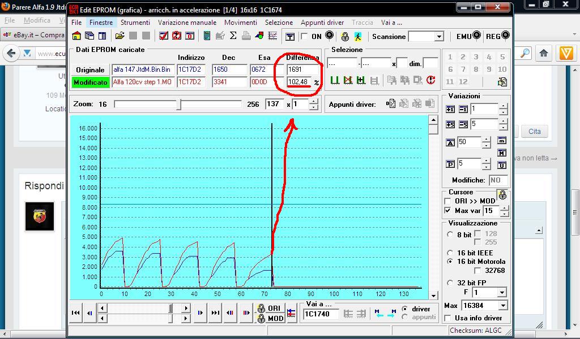The width and height of the screenshot is (580, 339).
Task: Increase the Max var 15 stepper
Action: tap(505, 208)
